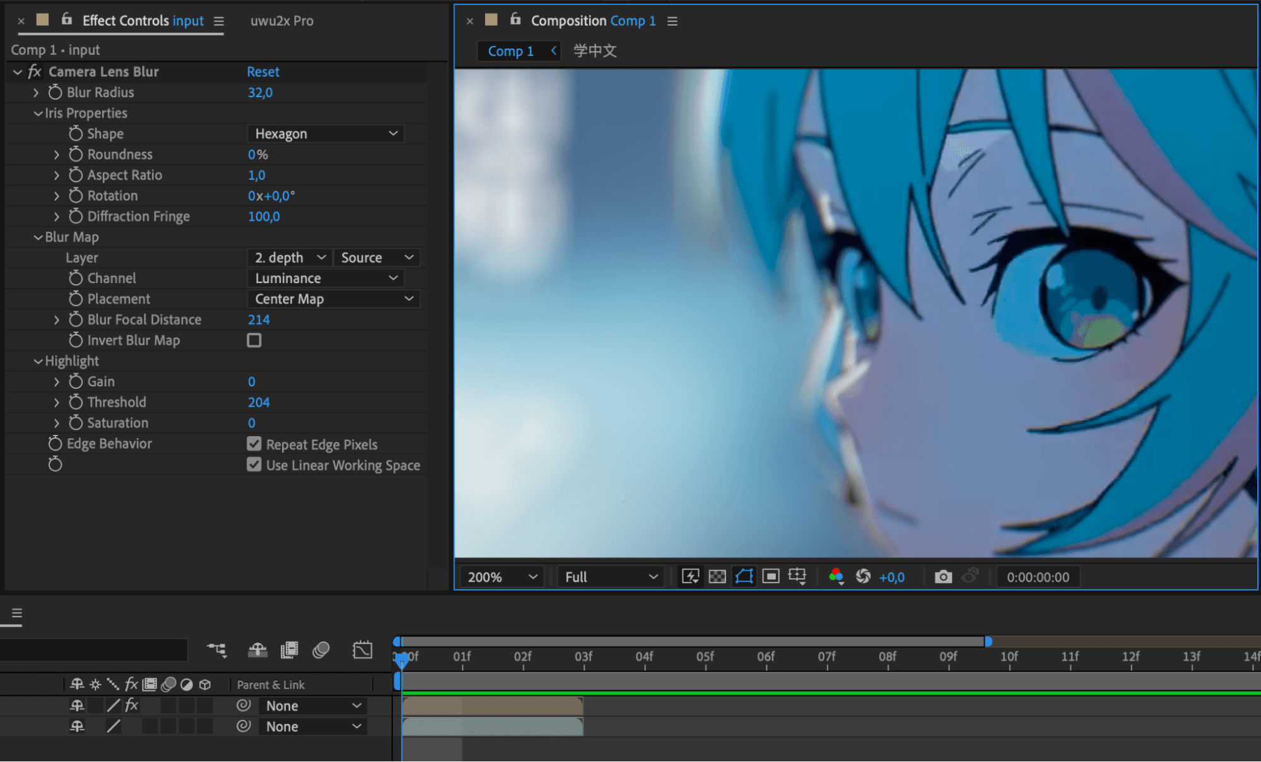The image size is (1261, 762).
Task: Toggle mask and shape path visibility
Action: (744, 576)
